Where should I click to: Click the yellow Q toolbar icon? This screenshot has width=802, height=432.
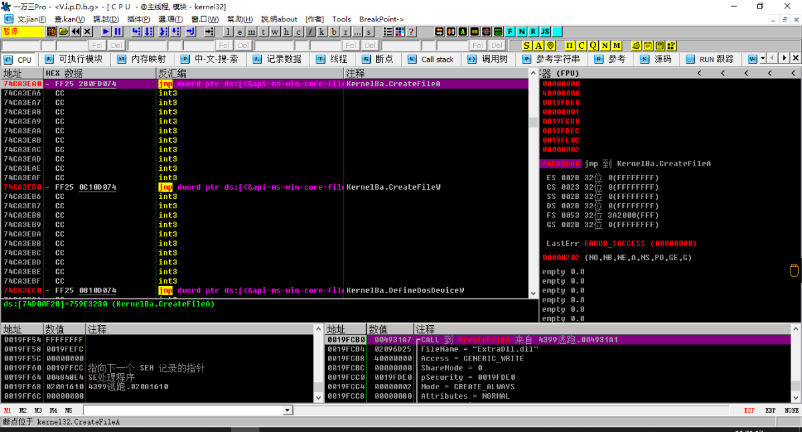click(x=593, y=45)
